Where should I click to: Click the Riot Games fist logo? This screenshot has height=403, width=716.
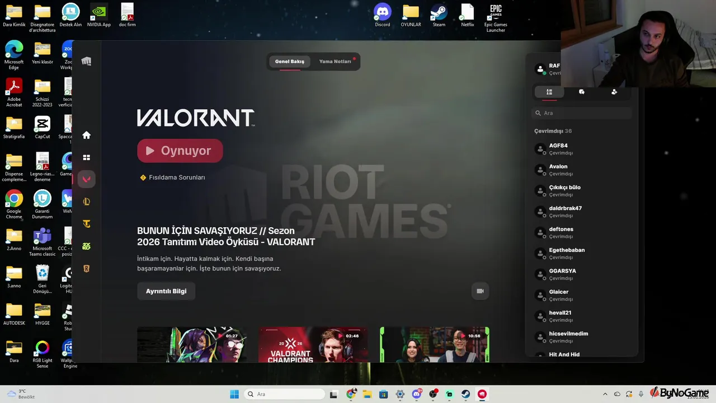[86, 61]
